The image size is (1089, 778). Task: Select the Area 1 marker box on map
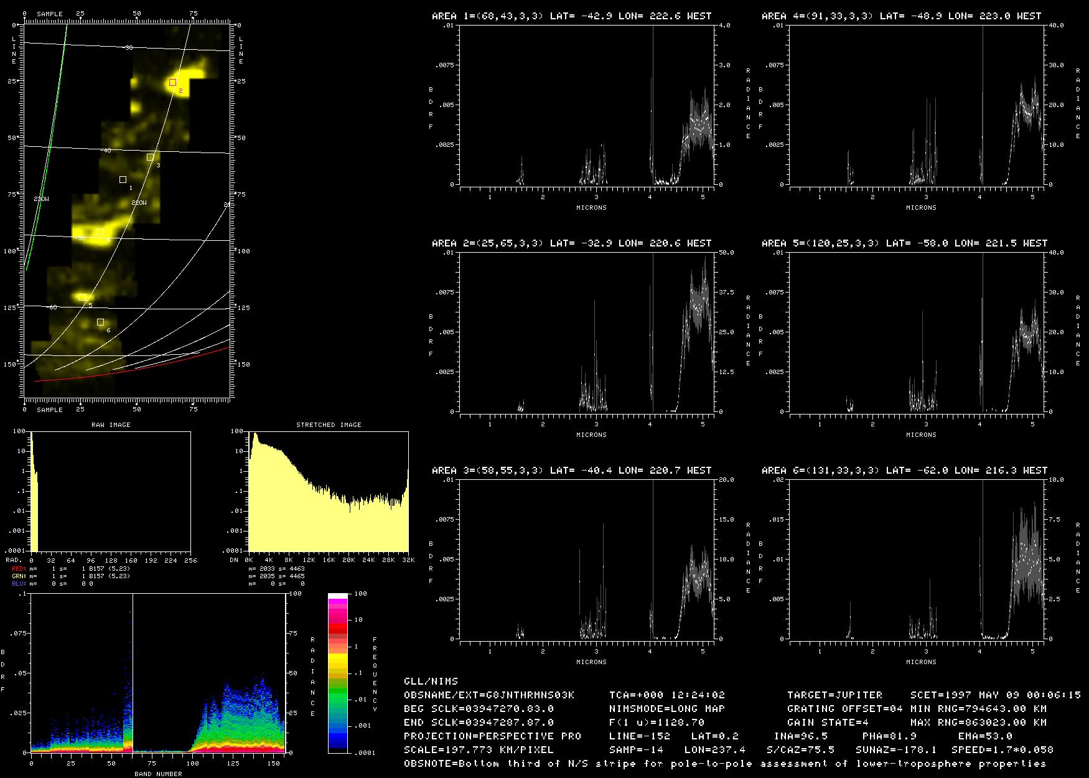(x=123, y=180)
